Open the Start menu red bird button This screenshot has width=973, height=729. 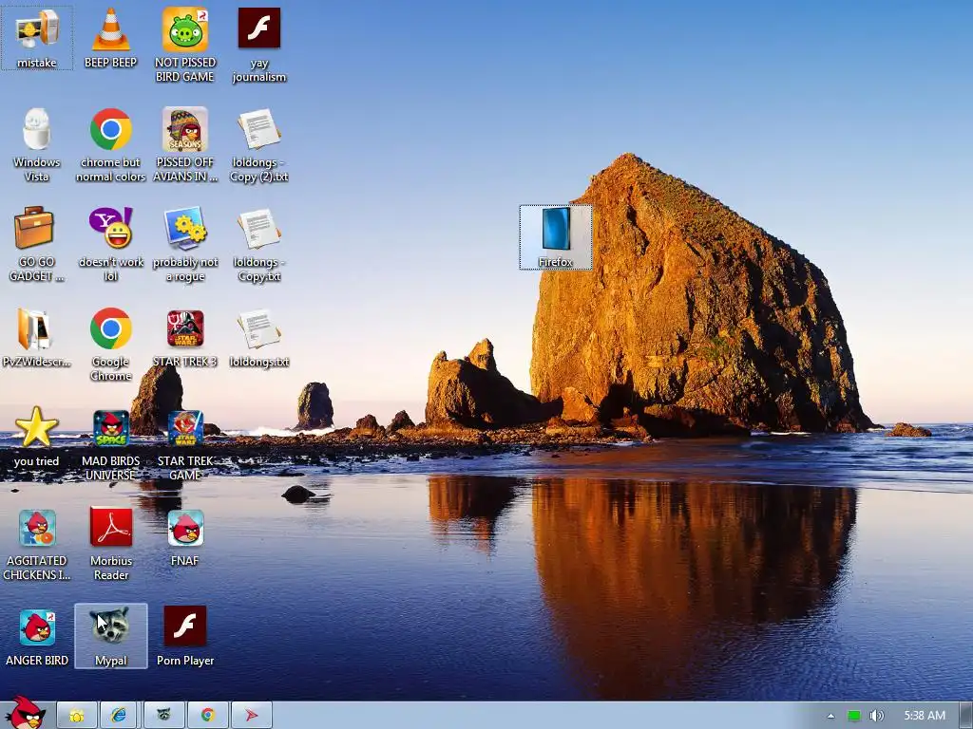coord(25,714)
